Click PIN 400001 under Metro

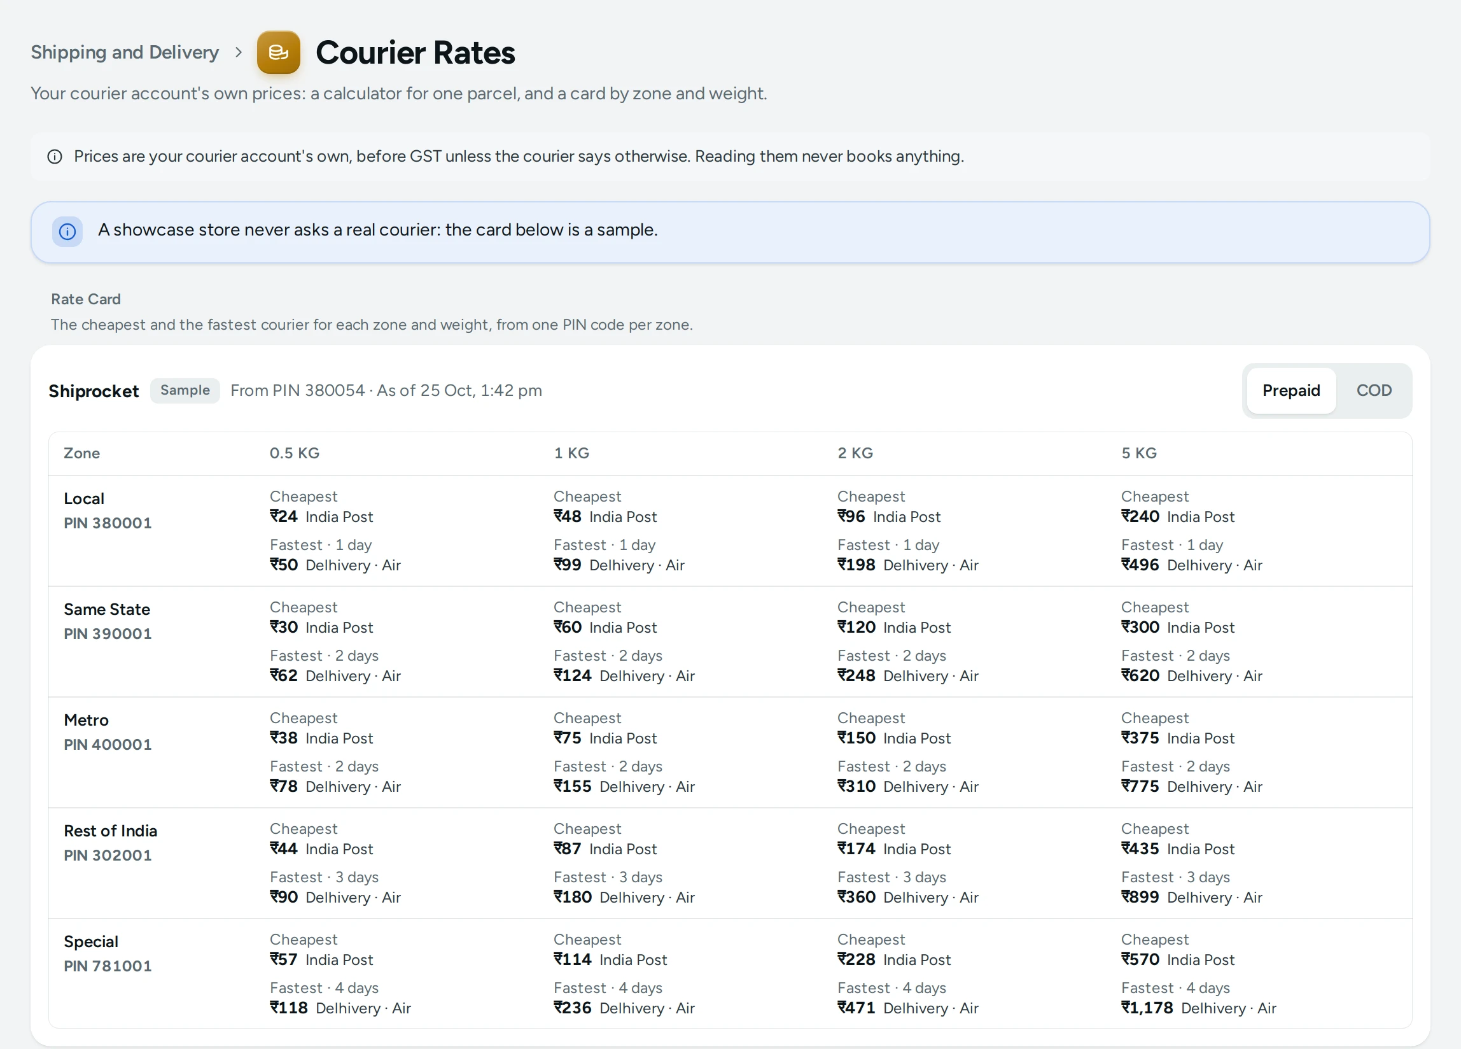(x=108, y=745)
